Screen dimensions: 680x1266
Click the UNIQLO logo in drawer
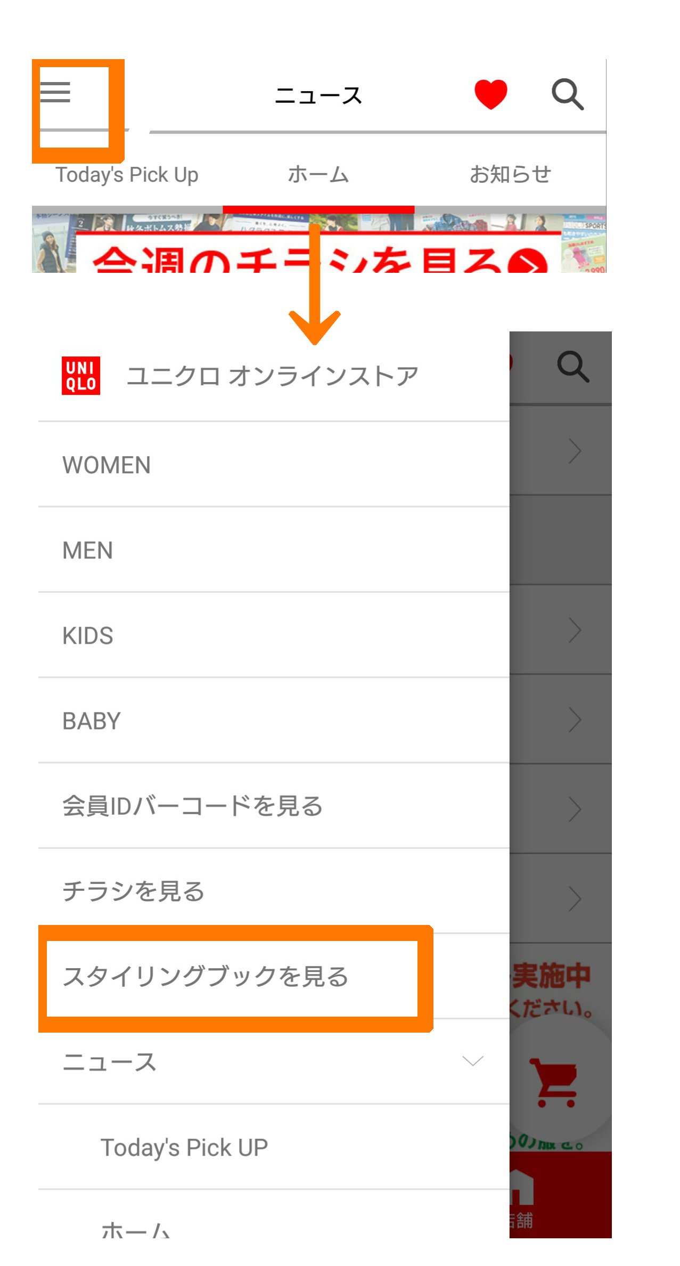pos(81,376)
